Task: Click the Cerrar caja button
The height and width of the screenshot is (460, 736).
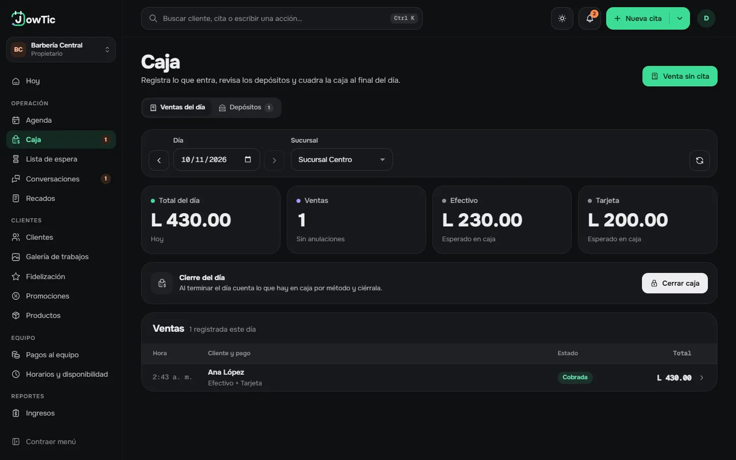Action: click(x=675, y=283)
